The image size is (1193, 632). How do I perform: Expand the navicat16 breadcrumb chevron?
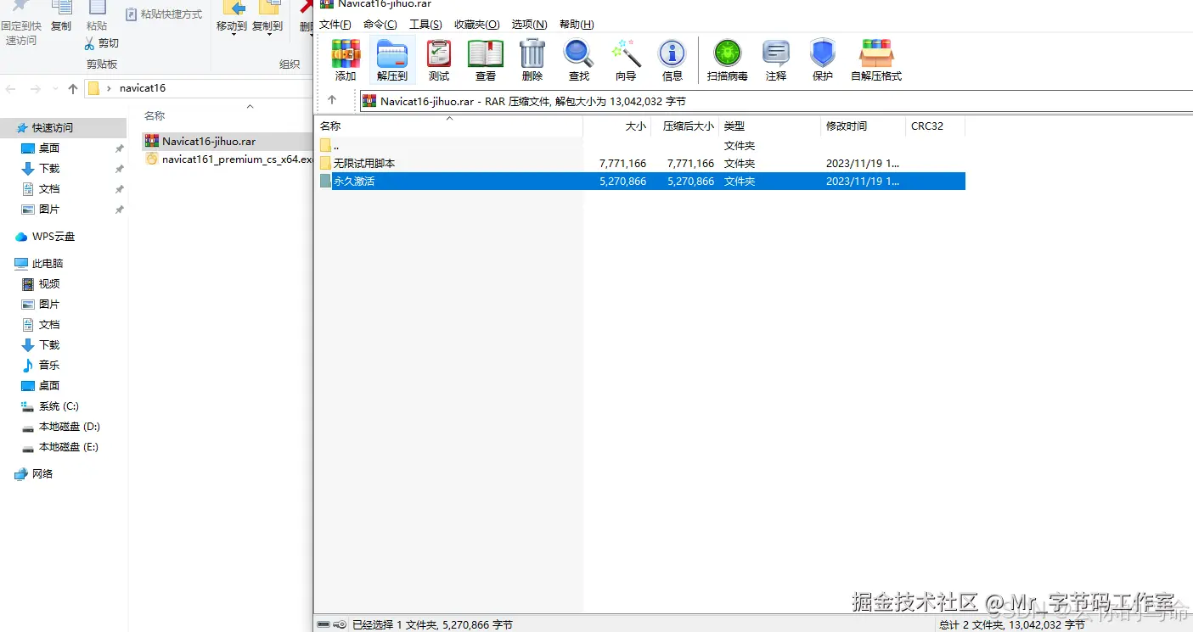[x=110, y=87]
